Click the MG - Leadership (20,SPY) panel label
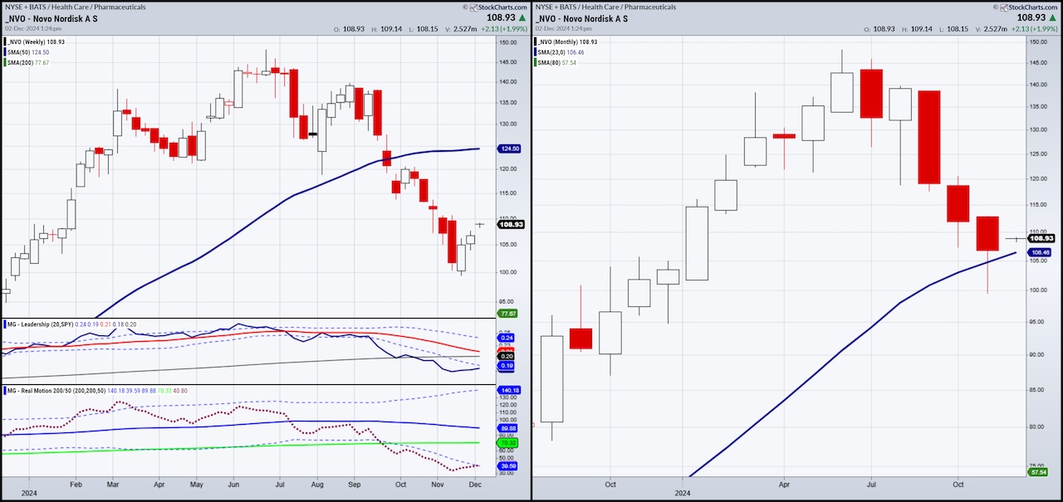 tap(41, 323)
